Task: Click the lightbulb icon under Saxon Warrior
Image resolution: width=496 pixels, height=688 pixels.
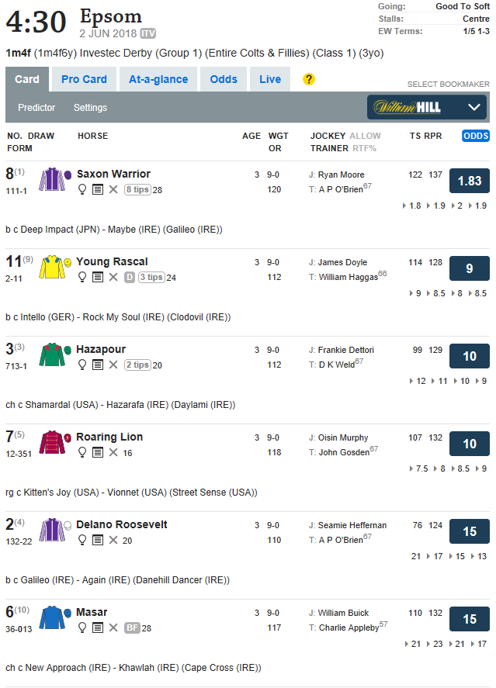Action: coord(82,189)
